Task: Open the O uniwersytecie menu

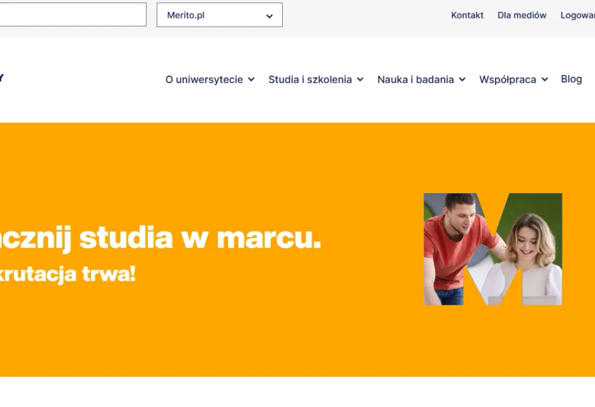Action: pyautogui.click(x=204, y=79)
